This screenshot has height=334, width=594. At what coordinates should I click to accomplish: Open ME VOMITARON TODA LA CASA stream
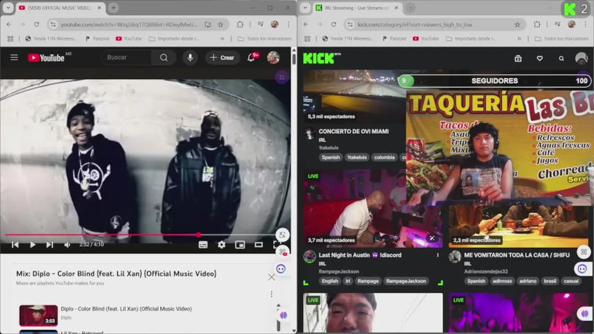click(517, 255)
